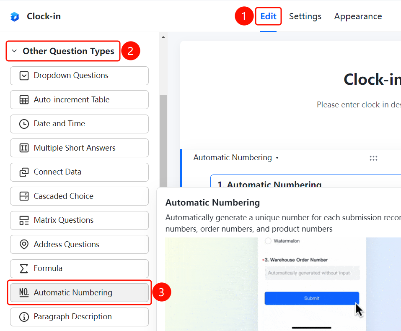Click the Automatic Numbering NO. icon
The image size is (401, 331).
coord(24,292)
